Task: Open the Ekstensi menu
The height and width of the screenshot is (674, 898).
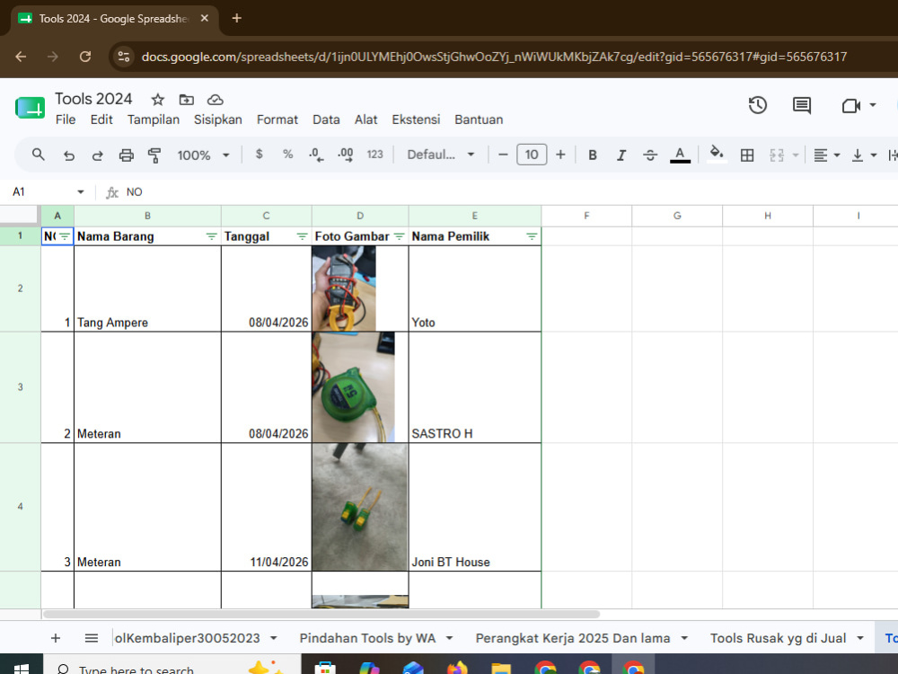Action: pyautogui.click(x=416, y=120)
